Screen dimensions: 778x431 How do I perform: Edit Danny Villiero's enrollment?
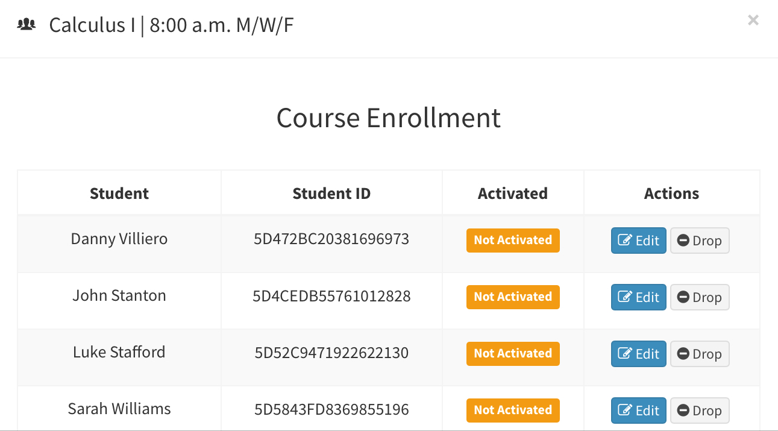pos(638,241)
